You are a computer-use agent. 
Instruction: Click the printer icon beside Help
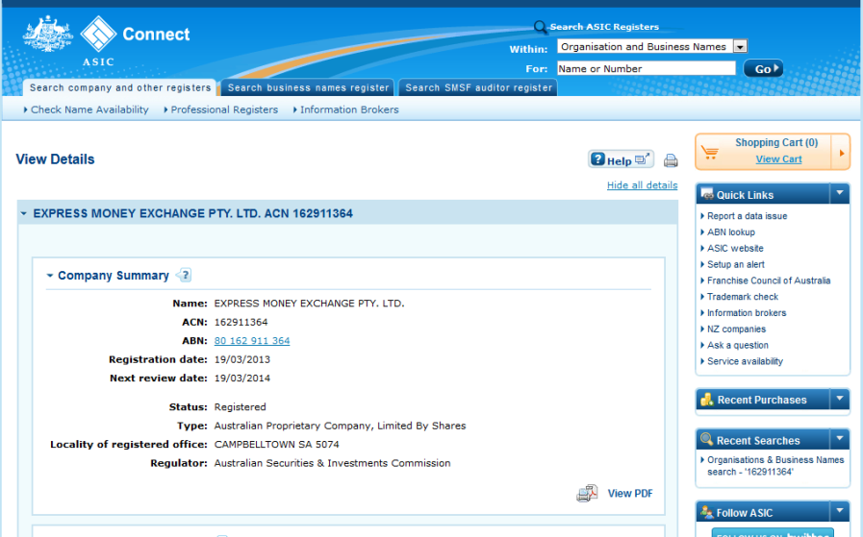pyautogui.click(x=671, y=160)
